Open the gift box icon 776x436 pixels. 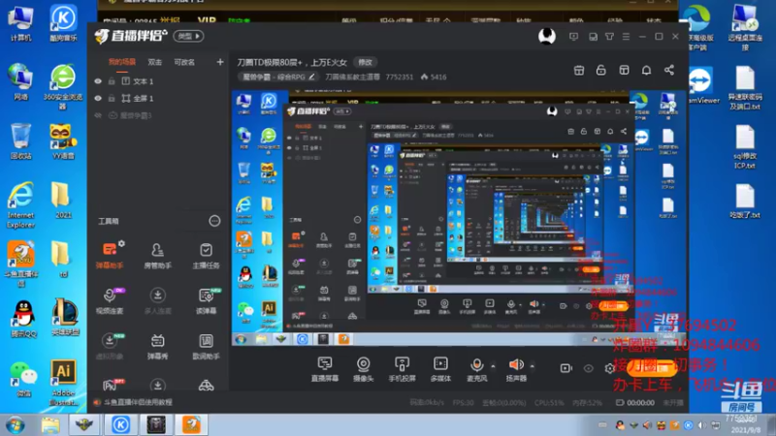[x=578, y=70]
